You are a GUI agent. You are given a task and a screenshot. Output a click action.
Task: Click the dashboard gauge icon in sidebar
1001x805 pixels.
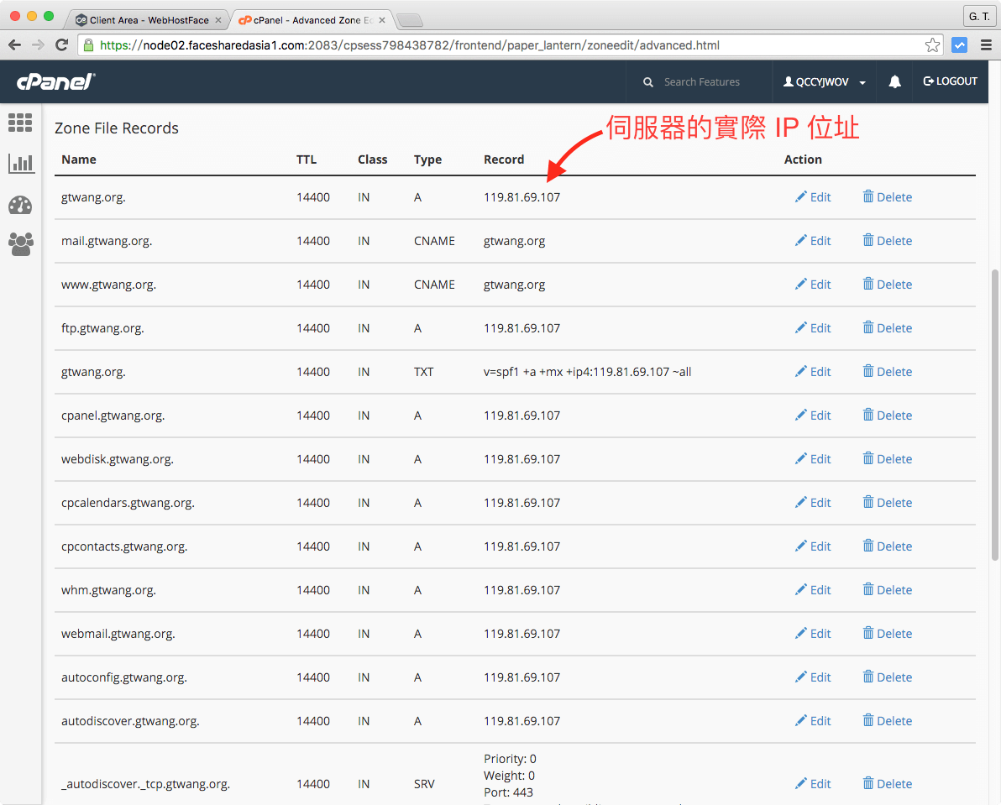tap(20, 204)
